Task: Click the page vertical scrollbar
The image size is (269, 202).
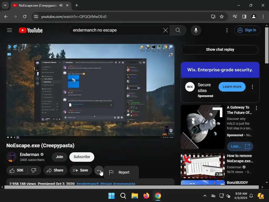Action: point(267,46)
